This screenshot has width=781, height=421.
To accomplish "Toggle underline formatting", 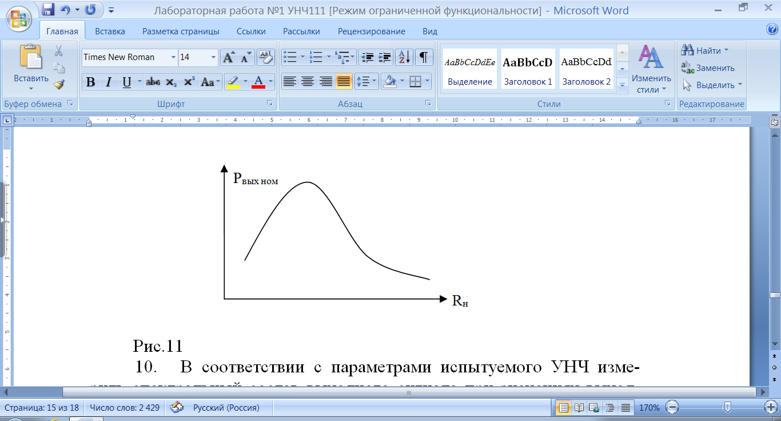I will click(x=126, y=82).
